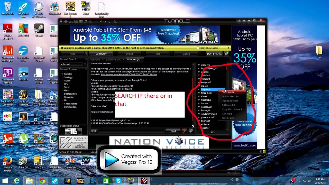This screenshot has width=329, height=185.
Task: Open Tunngle's Google Plus icon
Action: [x=110, y=21]
